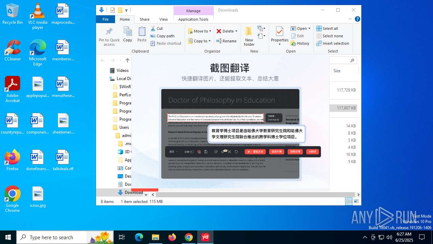The width and height of the screenshot is (433, 244).
Task: Select the iceus.jpg desktop file
Action: 38,197
